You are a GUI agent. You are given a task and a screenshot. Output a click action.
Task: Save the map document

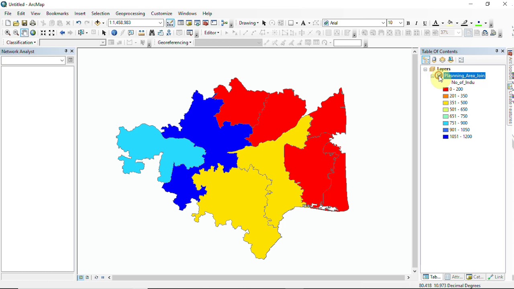pyautogui.click(x=24, y=23)
